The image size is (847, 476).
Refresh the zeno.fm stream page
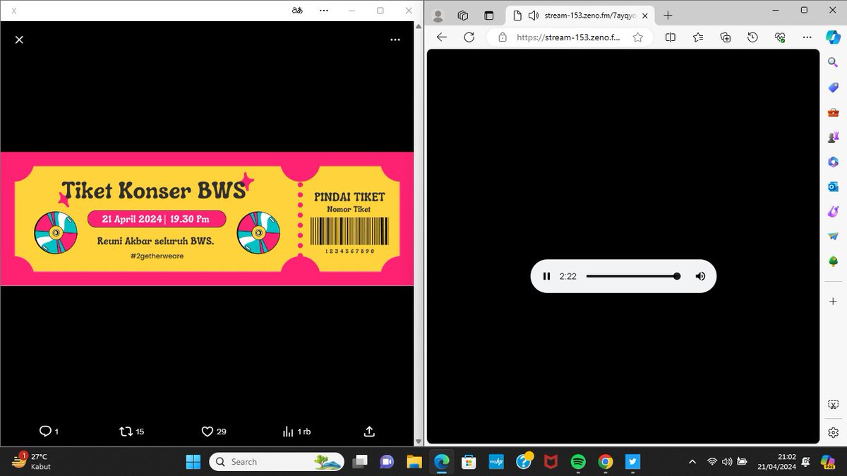[x=469, y=37]
